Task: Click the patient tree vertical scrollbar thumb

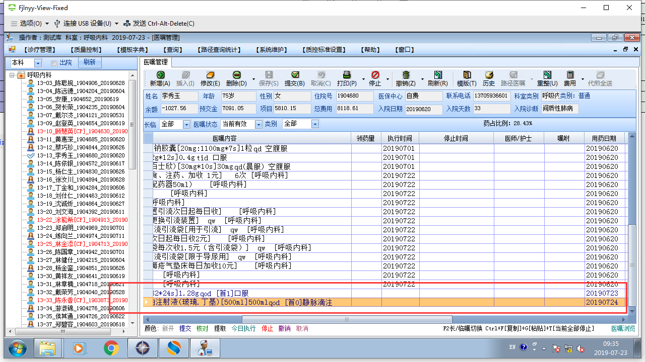Action: 133,125
